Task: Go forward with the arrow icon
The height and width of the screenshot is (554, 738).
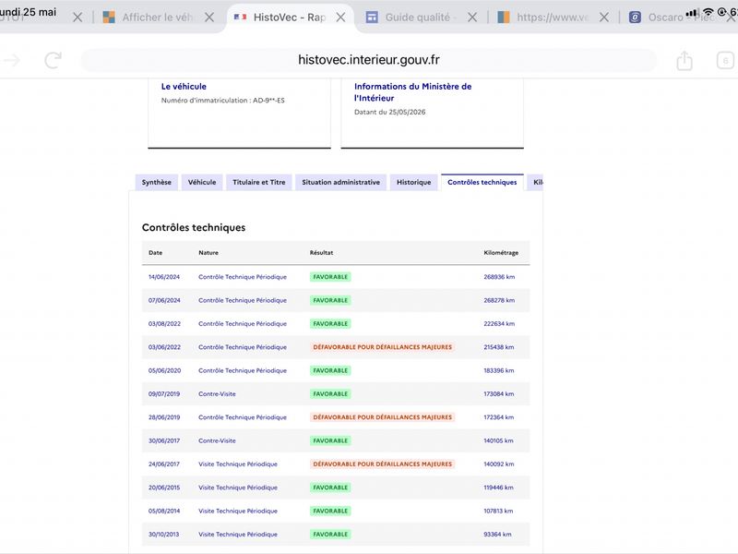Action: click(x=12, y=60)
